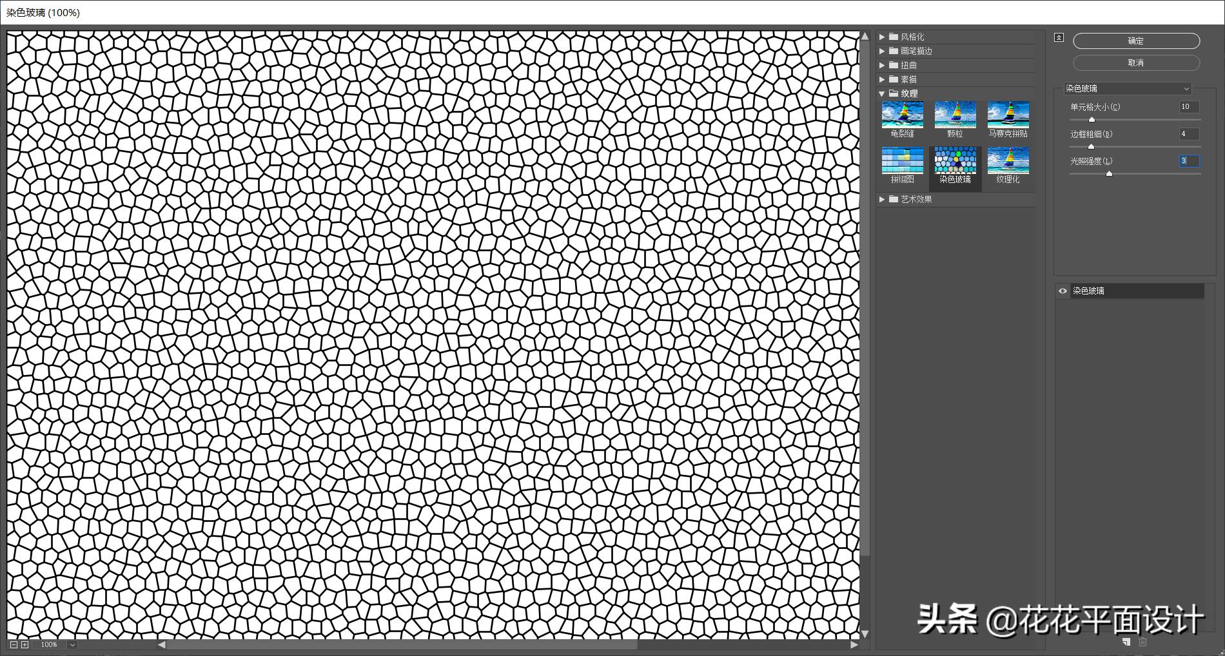Collapse the 纹理 filter category
The image size is (1225, 656).
tap(882, 93)
